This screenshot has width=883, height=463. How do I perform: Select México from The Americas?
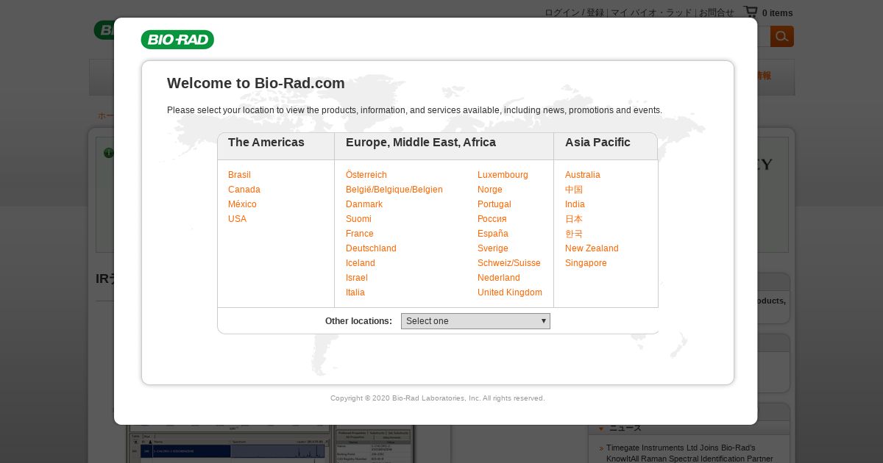pos(242,204)
